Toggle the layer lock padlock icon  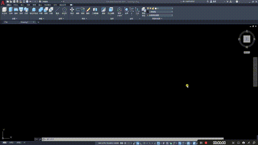tap(153, 8)
